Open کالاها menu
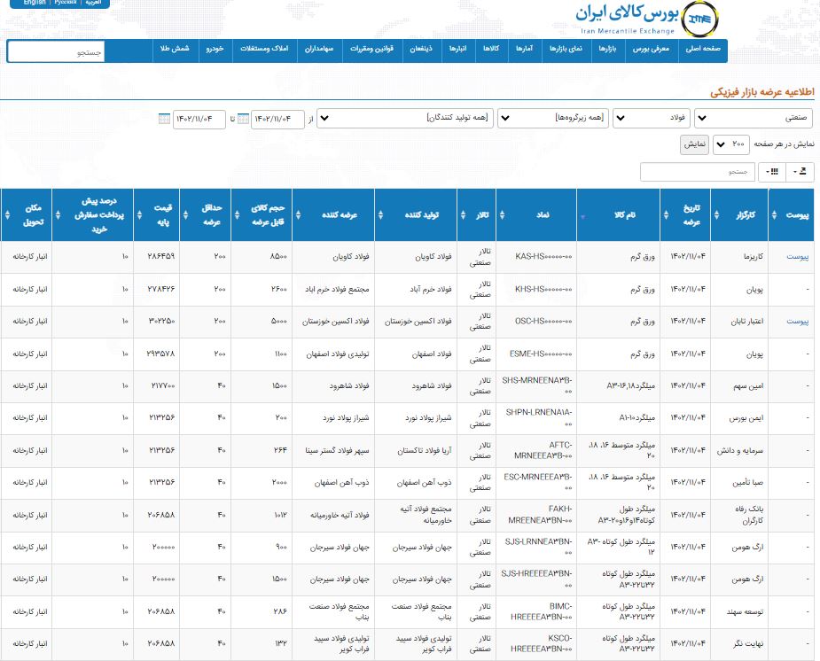Viewport: 820px width, 661px height. click(491, 49)
